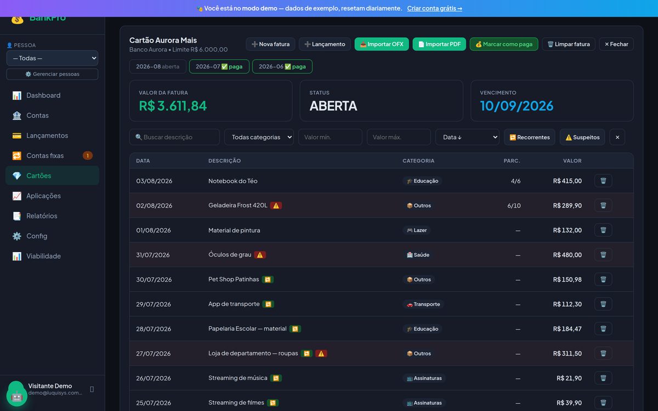Click the Contas fixas badge showing 1
This screenshot has height=411, width=658.
tap(88, 156)
